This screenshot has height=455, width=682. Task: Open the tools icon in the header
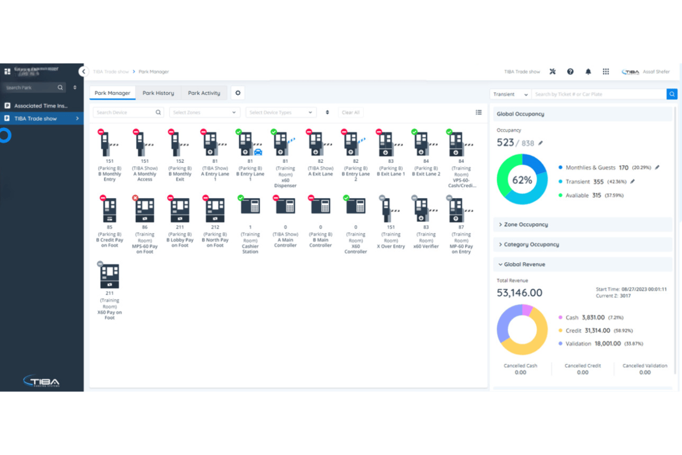tap(553, 71)
